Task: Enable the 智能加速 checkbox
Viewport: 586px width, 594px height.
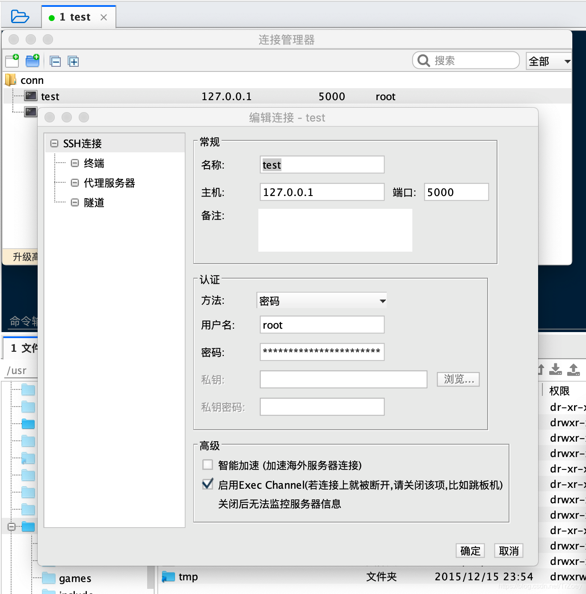Action: 207,464
